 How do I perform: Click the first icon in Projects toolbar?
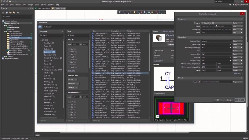click(x=3, y=12)
